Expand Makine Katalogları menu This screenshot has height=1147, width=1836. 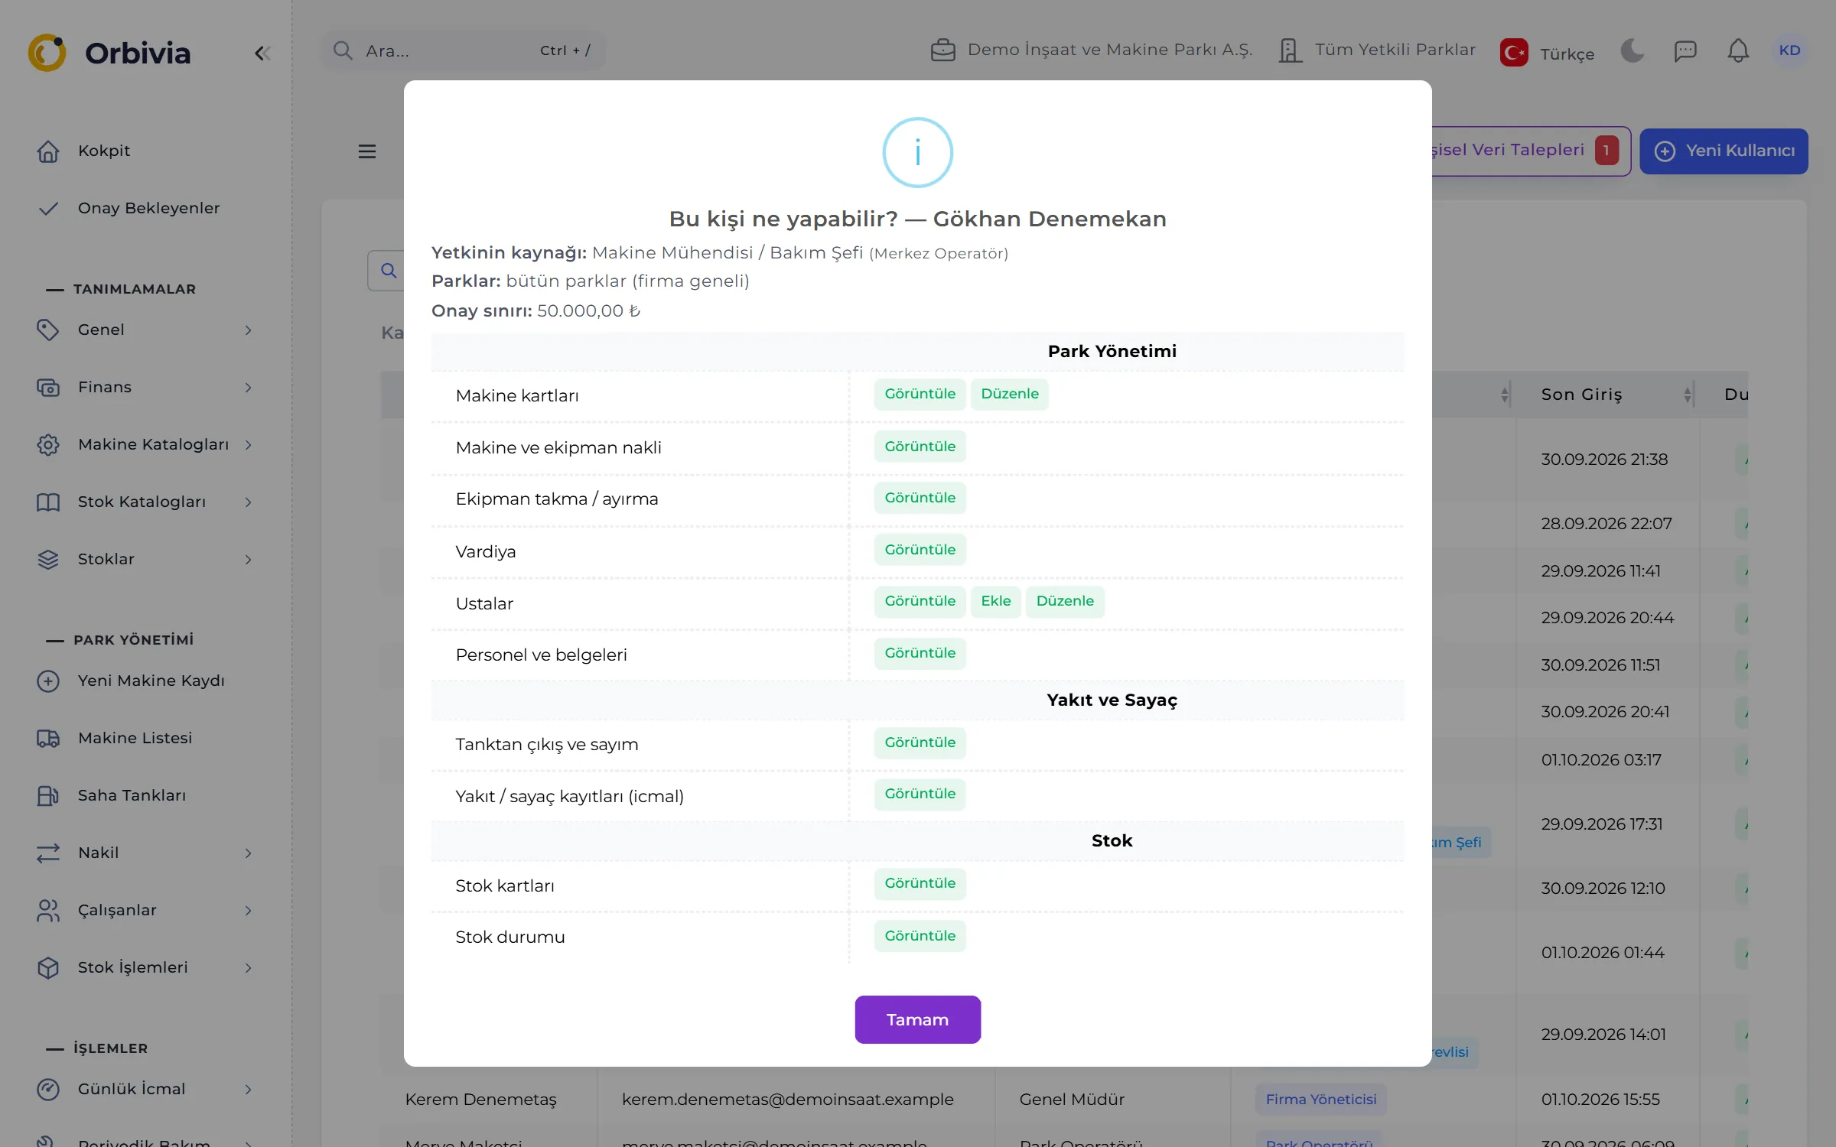click(x=145, y=444)
